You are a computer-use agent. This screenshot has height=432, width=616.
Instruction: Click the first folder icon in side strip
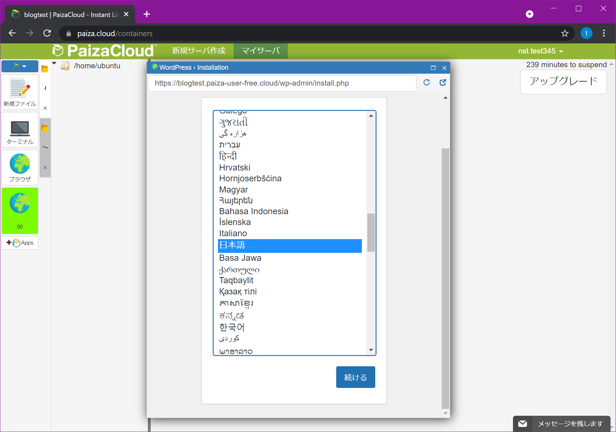tap(45, 69)
